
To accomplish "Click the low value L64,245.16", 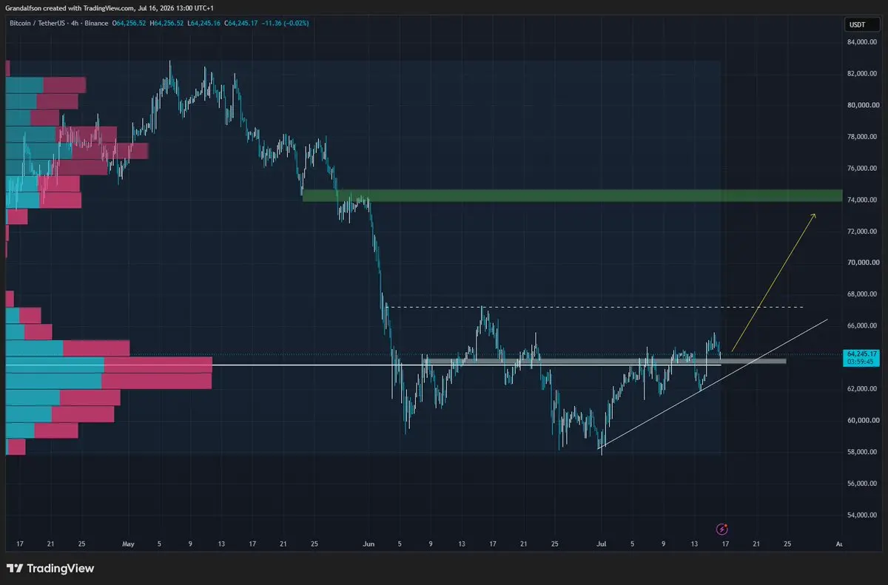I will (206, 24).
